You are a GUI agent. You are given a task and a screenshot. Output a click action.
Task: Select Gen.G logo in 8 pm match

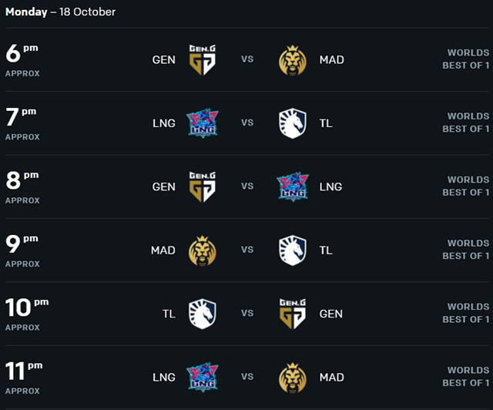point(202,187)
